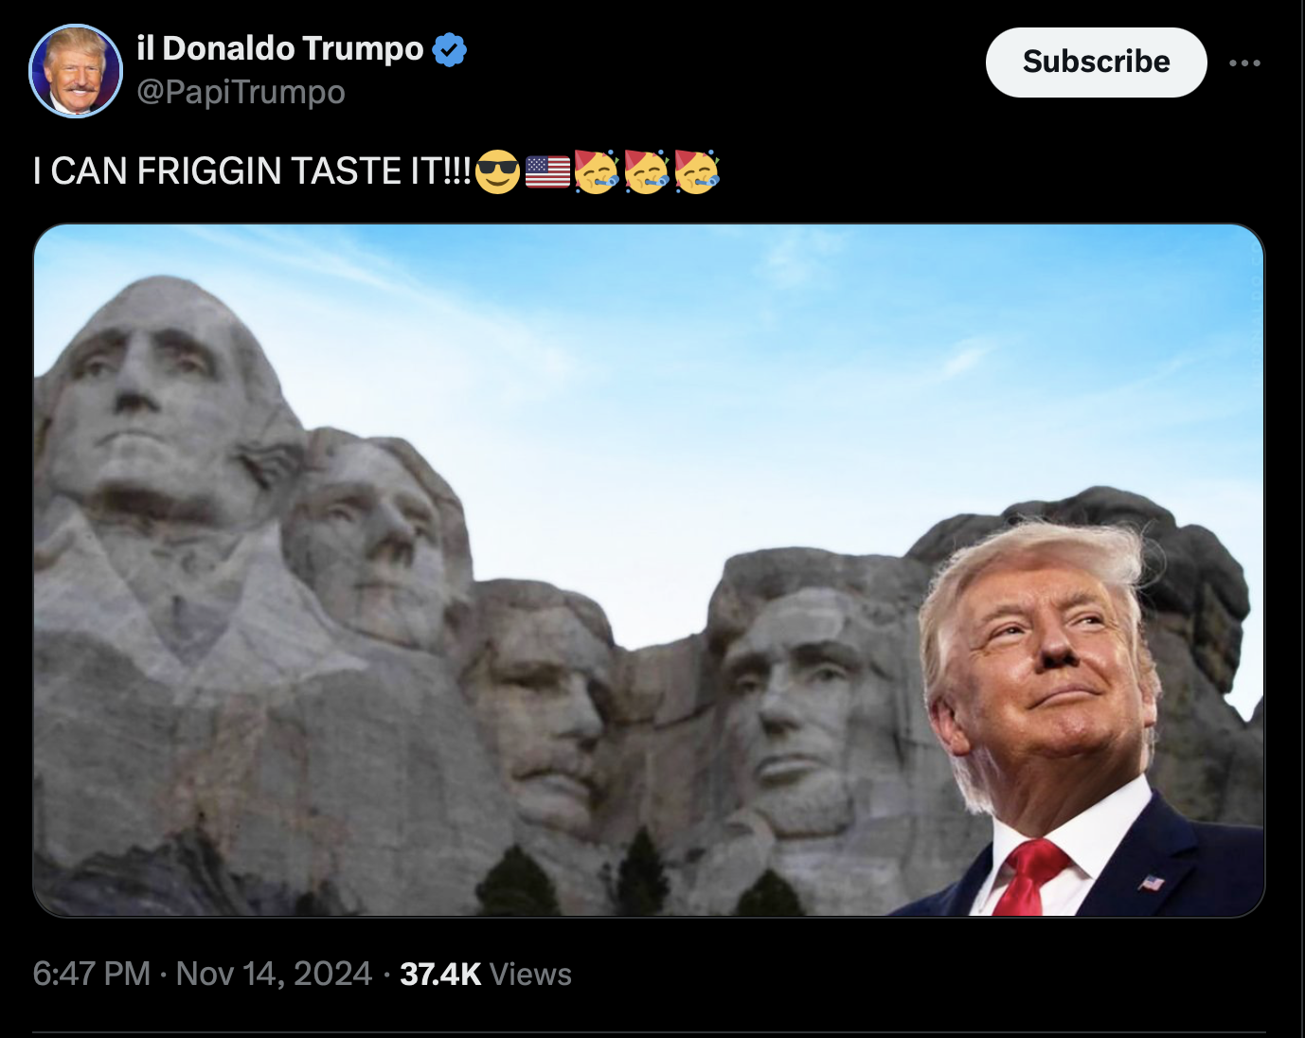
Task: Select the first party face emoji
Action: coord(597,171)
